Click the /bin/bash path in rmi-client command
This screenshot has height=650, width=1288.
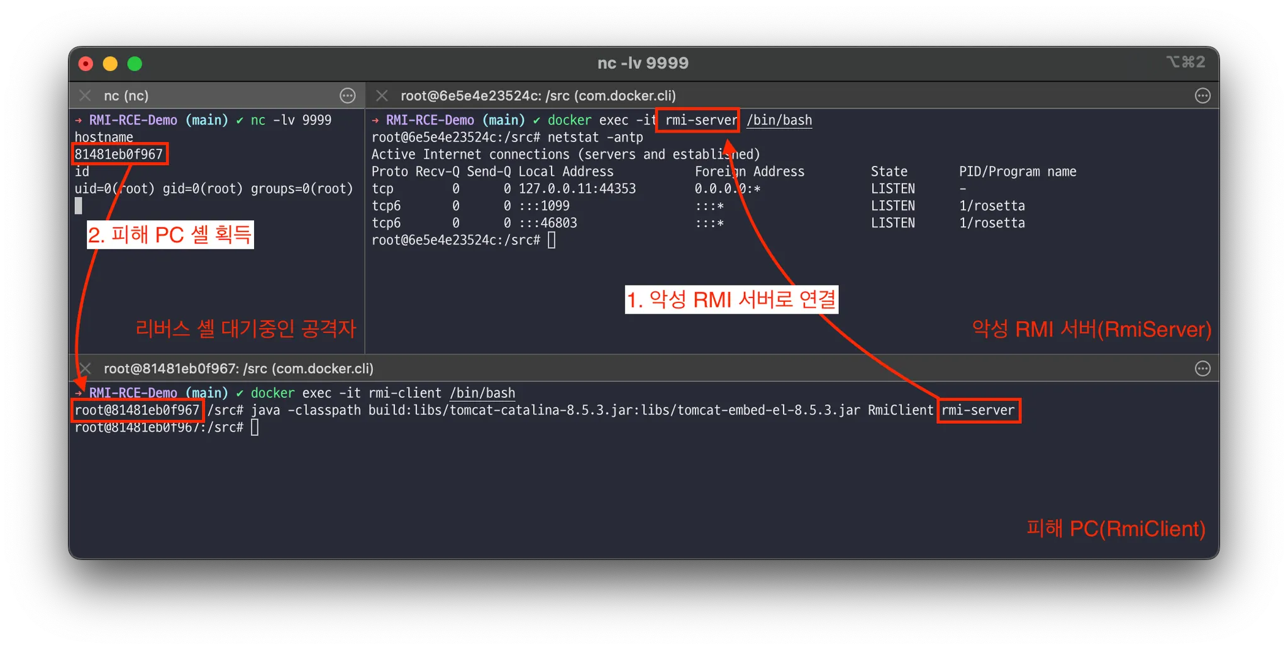point(482,393)
